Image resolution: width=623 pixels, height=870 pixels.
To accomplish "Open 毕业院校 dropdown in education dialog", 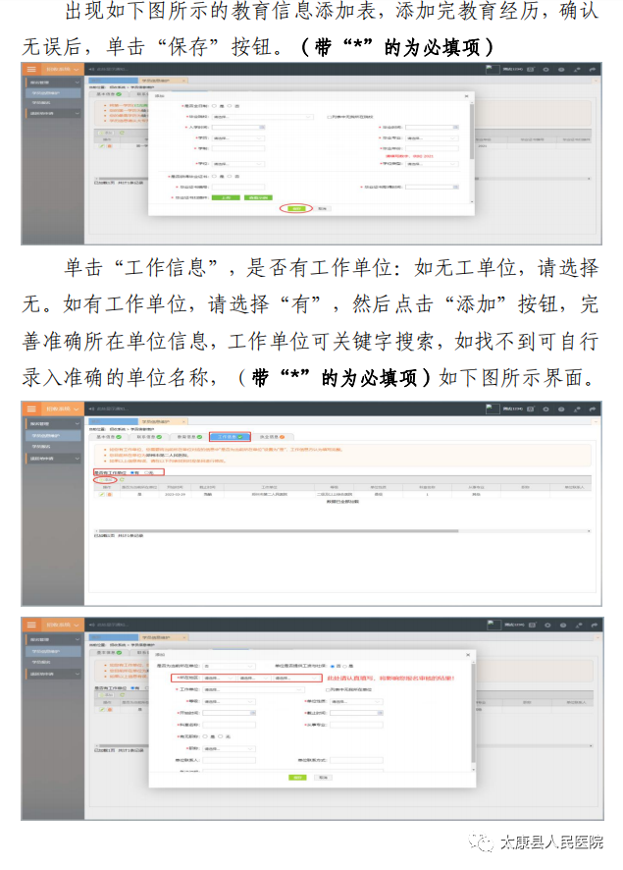I will click(x=262, y=117).
